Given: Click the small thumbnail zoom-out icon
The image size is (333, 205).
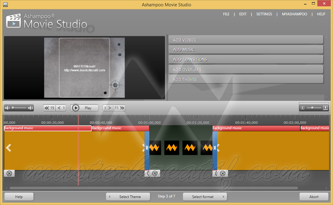Looking at the screenshot, I should point(303,108).
